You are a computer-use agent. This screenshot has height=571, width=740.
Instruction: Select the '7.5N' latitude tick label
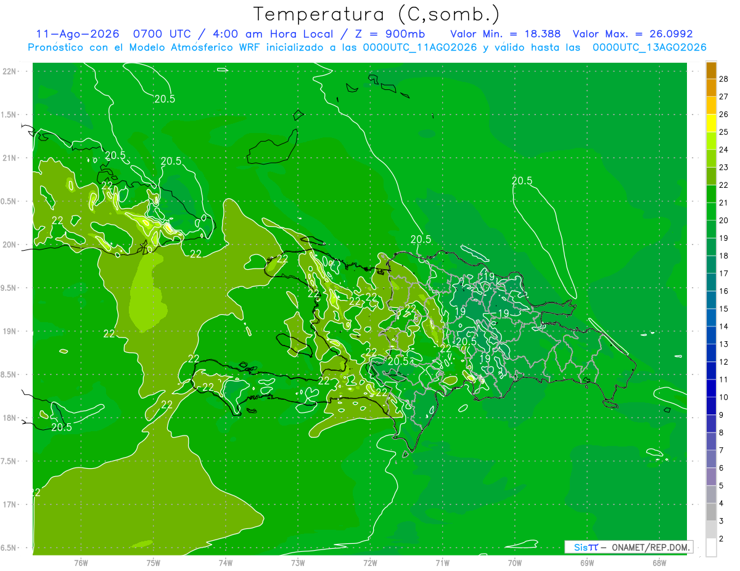[x=10, y=462]
